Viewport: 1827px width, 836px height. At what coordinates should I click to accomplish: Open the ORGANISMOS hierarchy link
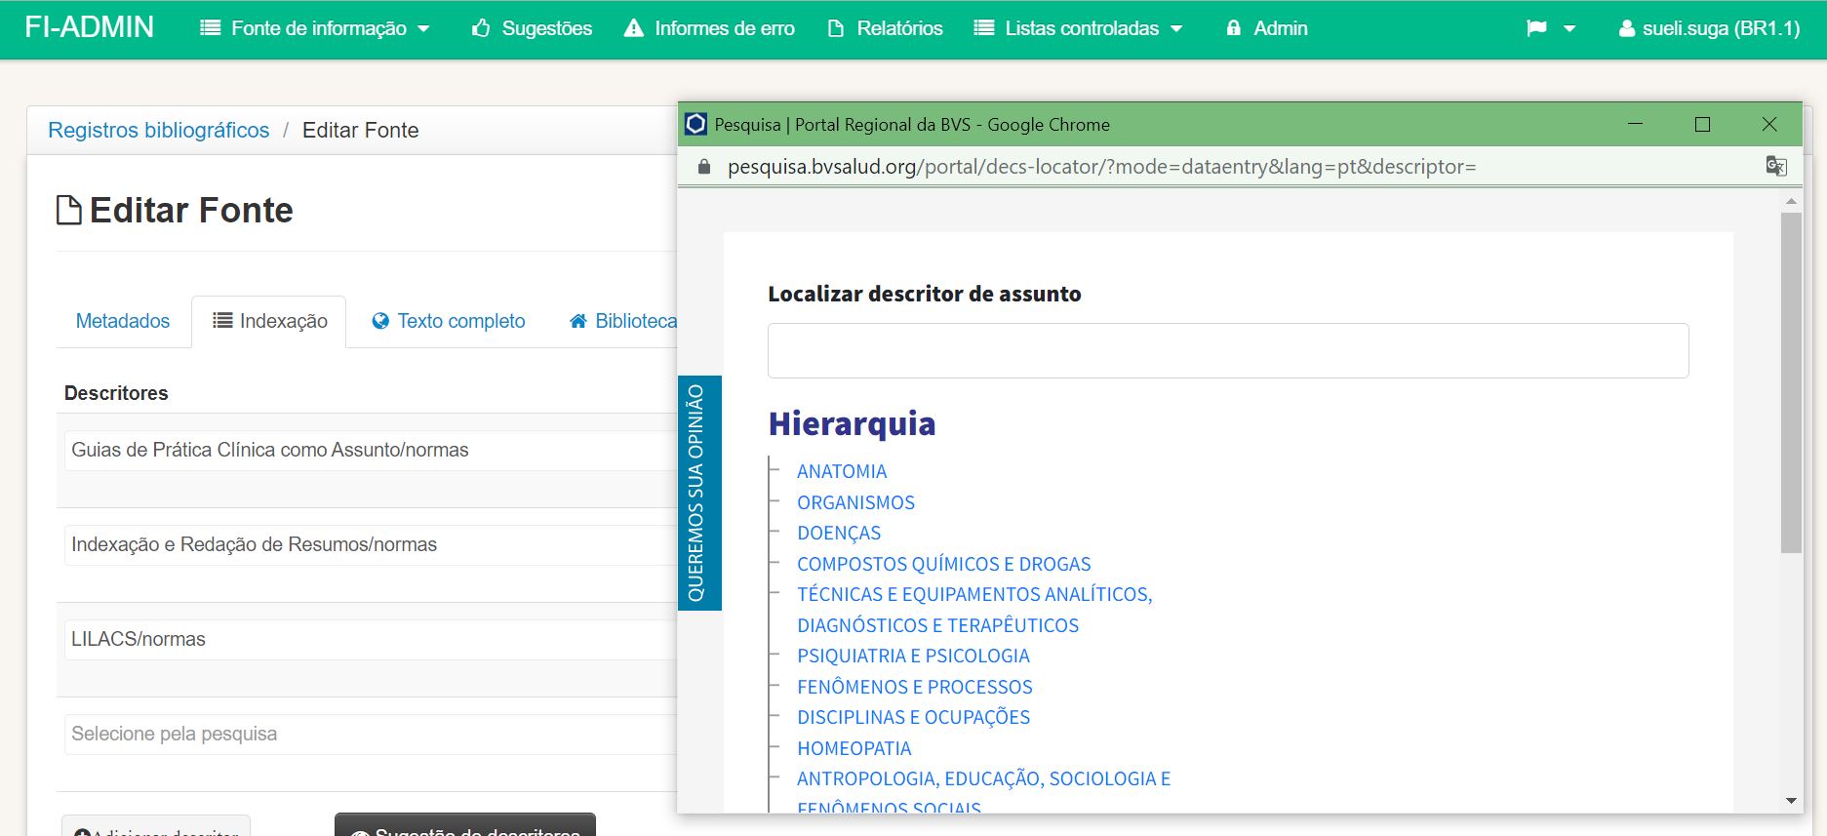pyautogui.click(x=855, y=502)
